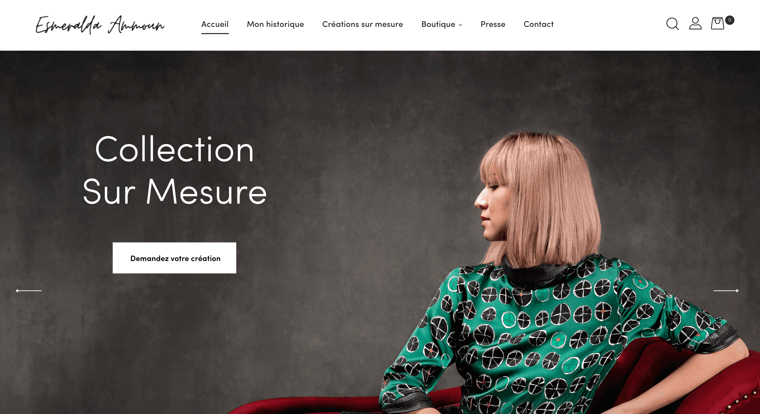The image size is (760, 414).
Task: Click the Sur Mesure heading line
Action: [x=175, y=191]
